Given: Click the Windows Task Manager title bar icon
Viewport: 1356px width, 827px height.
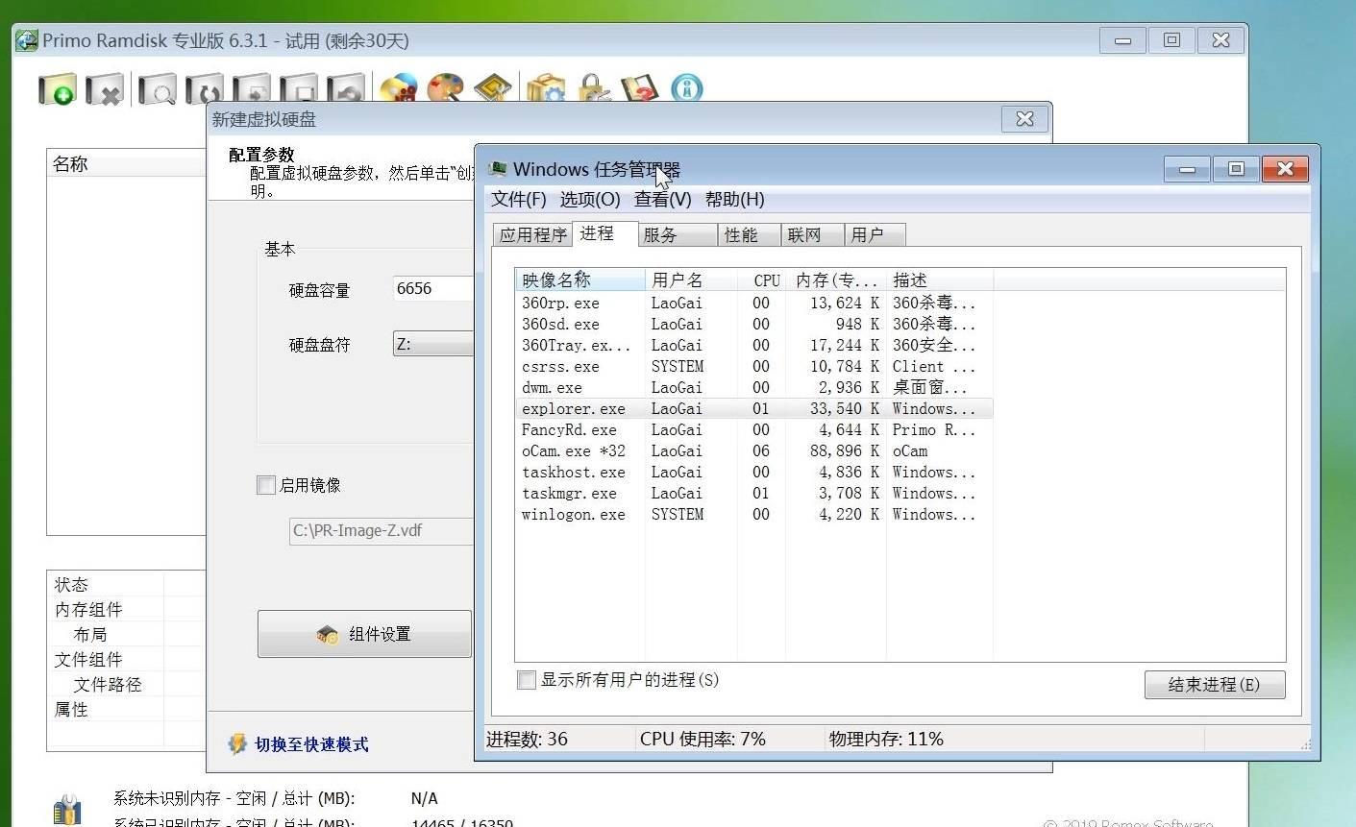Looking at the screenshot, I should [498, 169].
